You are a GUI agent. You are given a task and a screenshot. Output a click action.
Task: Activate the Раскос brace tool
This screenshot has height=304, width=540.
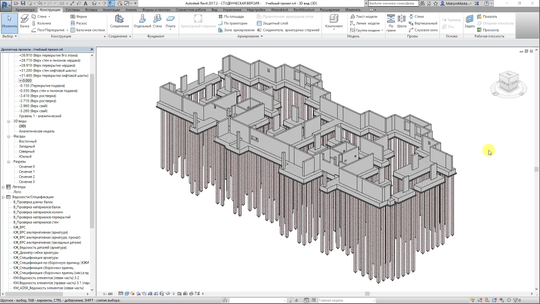tap(78, 24)
